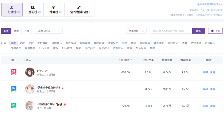Click the help icon beside 行业榜
The height and width of the screenshot is (113, 224).
click(19, 12)
